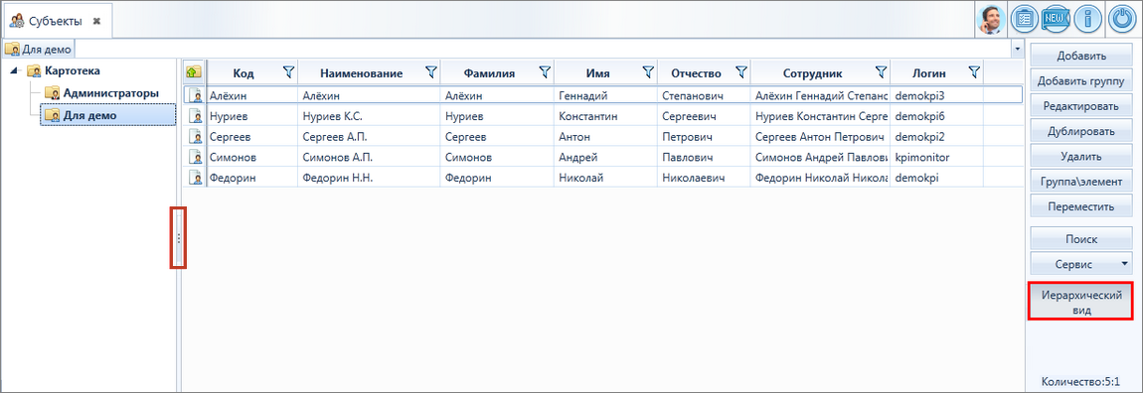Click the filter icon in Код column
Image resolution: width=1143 pixels, height=393 pixels.
click(288, 72)
